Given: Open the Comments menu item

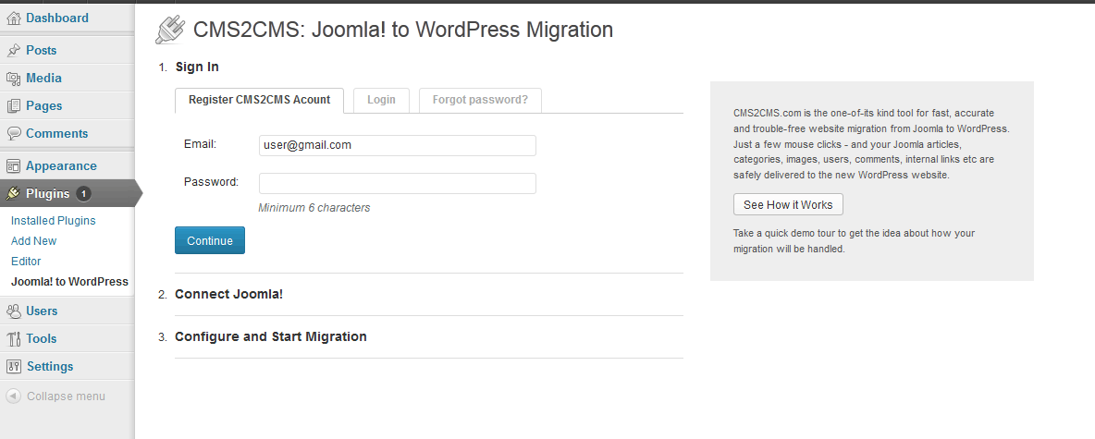Looking at the screenshot, I should (57, 133).
